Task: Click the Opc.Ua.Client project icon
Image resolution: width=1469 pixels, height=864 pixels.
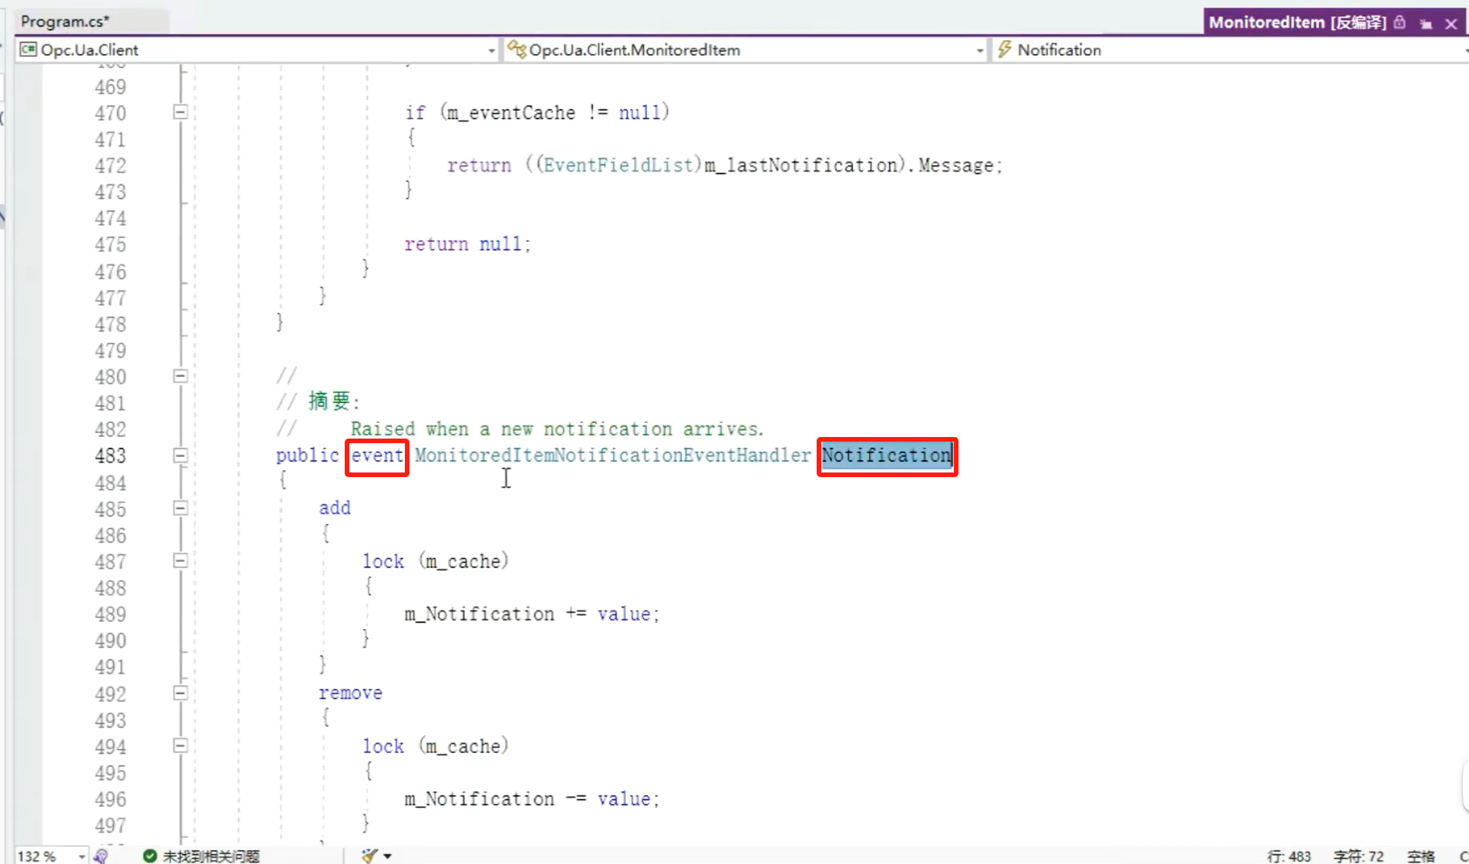Action: click(29, 50)
